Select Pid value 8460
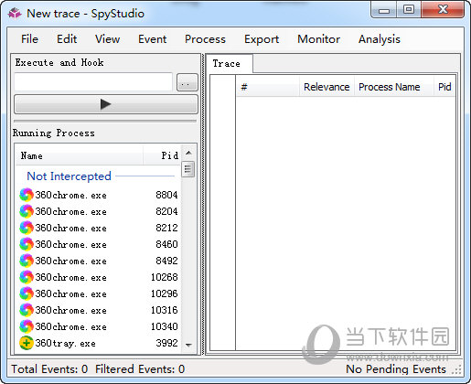This screenshot has width=471, height=384. (166, 244)
